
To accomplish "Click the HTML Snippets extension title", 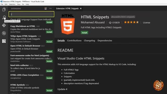I will click(95, 17).
